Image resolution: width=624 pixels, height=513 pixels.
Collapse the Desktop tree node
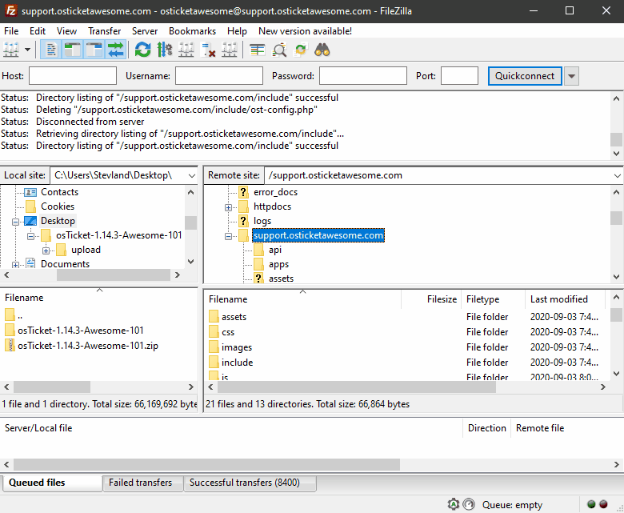(x=15, y=222)
